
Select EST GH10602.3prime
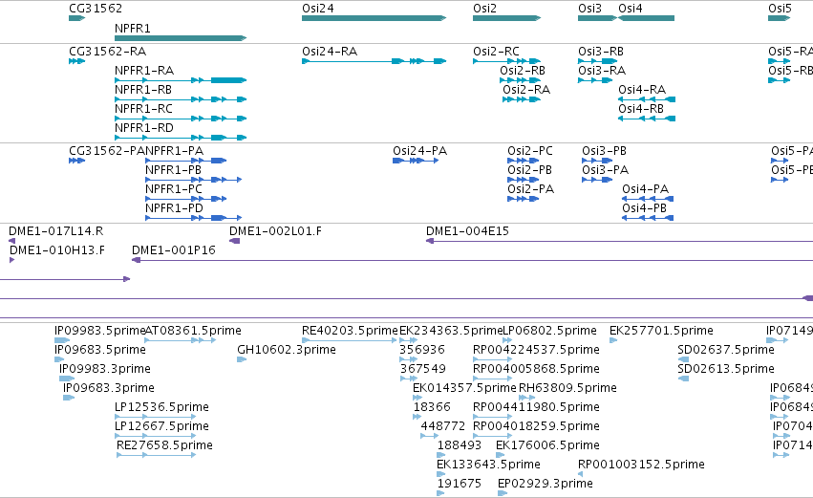287,350
